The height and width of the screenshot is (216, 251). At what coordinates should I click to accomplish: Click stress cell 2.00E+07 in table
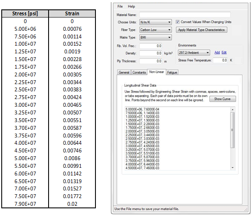pos(25,75)
